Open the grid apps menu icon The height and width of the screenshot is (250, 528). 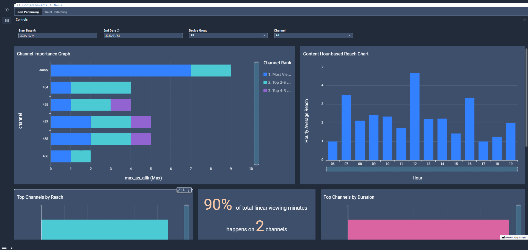point(7,20)
